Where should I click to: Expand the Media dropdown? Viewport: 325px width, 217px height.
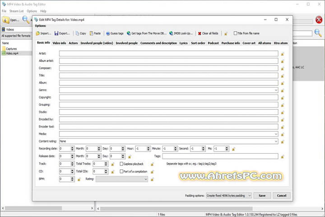[276, 134]
